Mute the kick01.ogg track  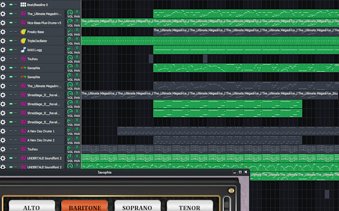(11, 50)
